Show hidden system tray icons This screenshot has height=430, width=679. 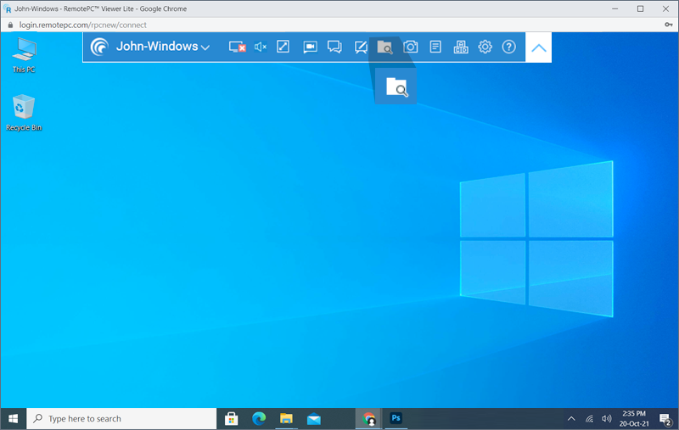tap(571, 418)
